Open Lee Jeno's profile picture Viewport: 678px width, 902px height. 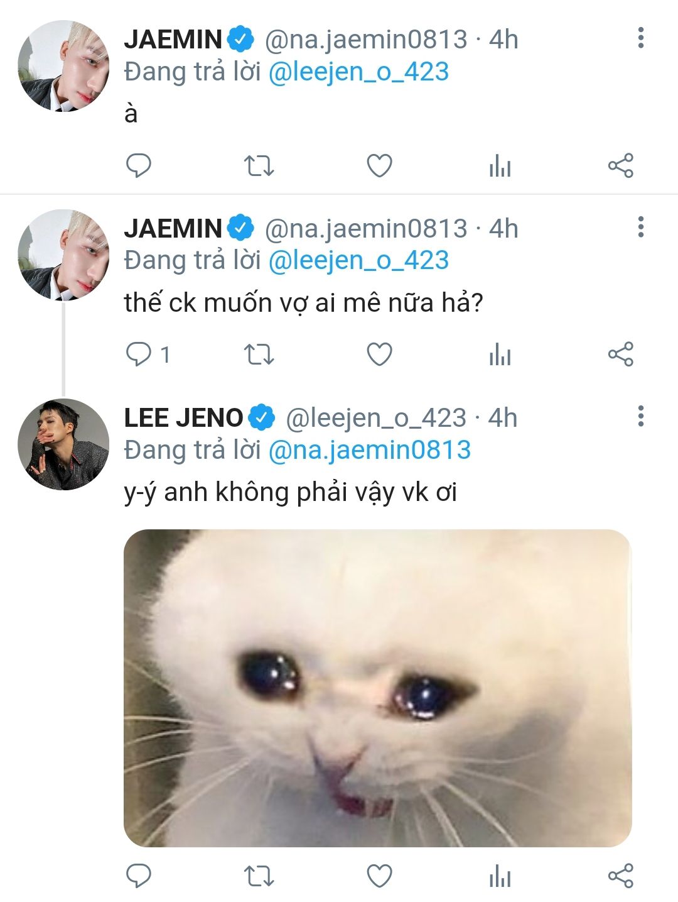pos(63,444)
